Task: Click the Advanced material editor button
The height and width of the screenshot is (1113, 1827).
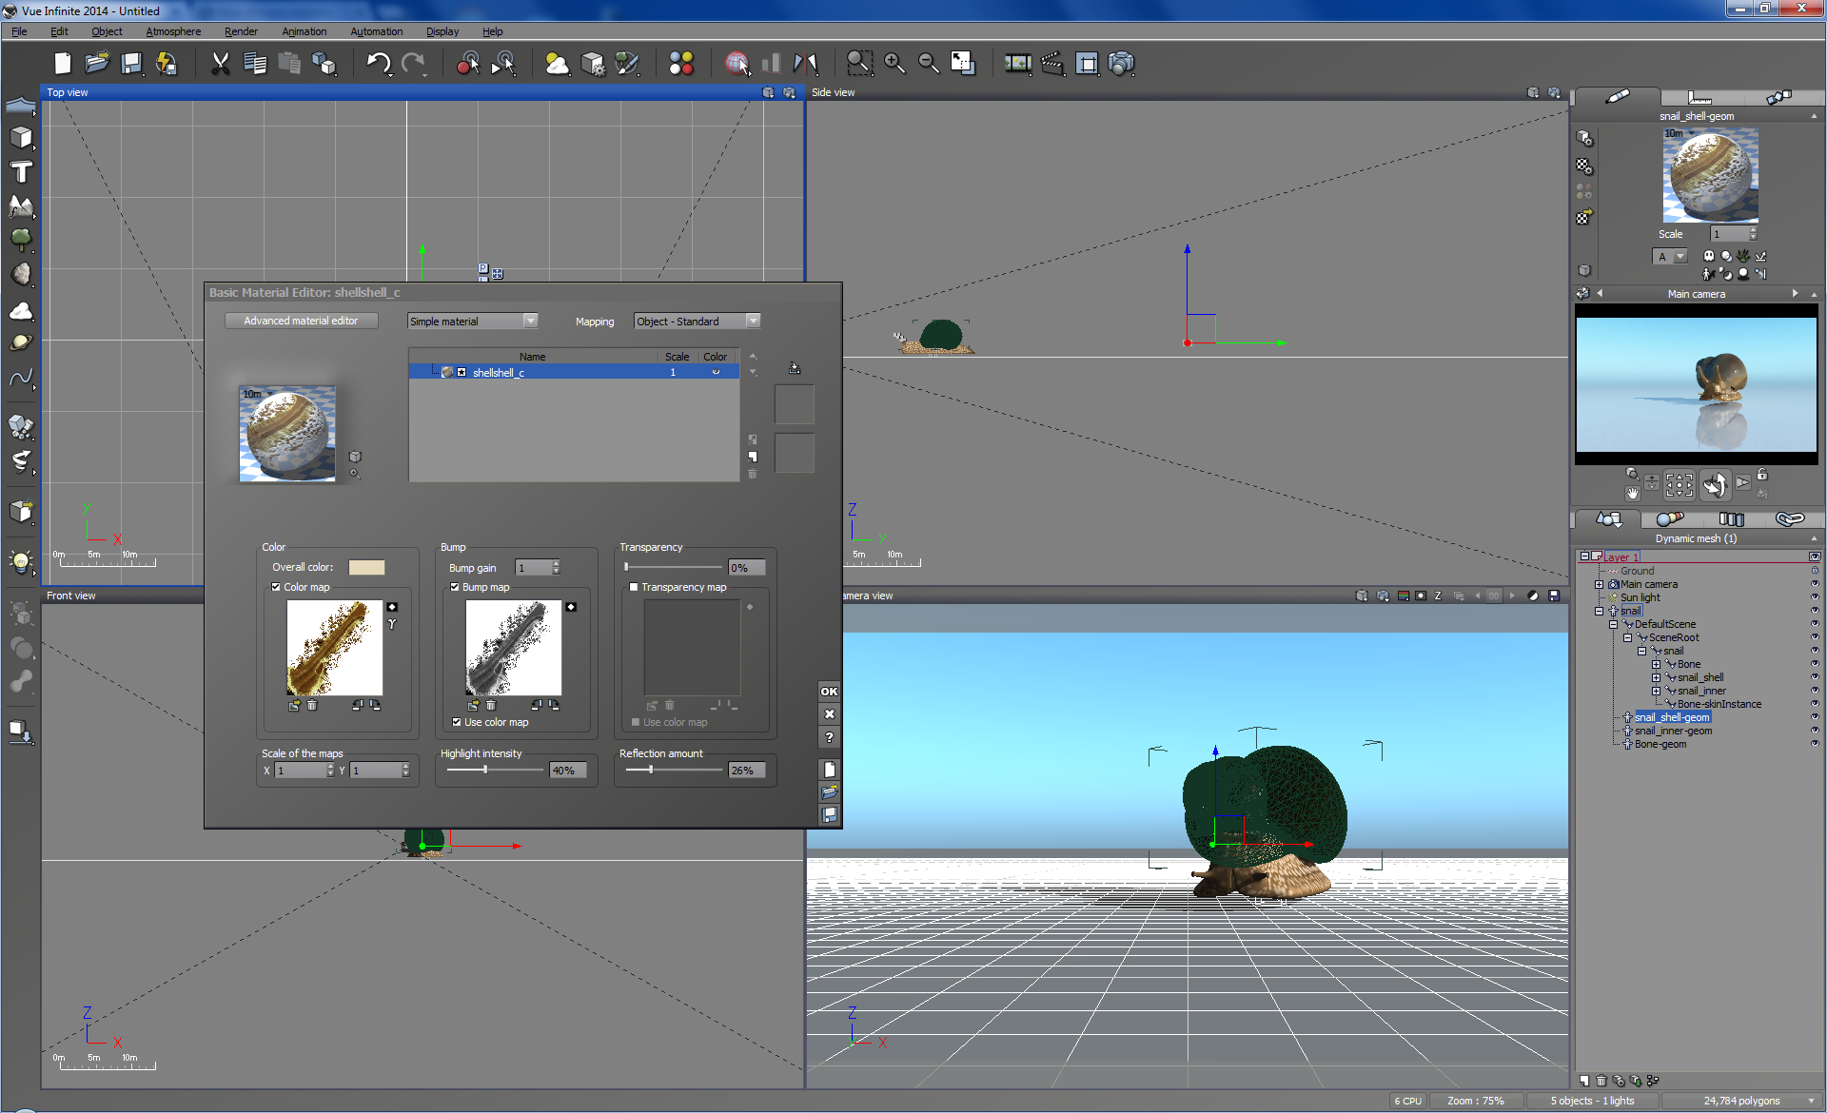Action: [x=301, y=321]
